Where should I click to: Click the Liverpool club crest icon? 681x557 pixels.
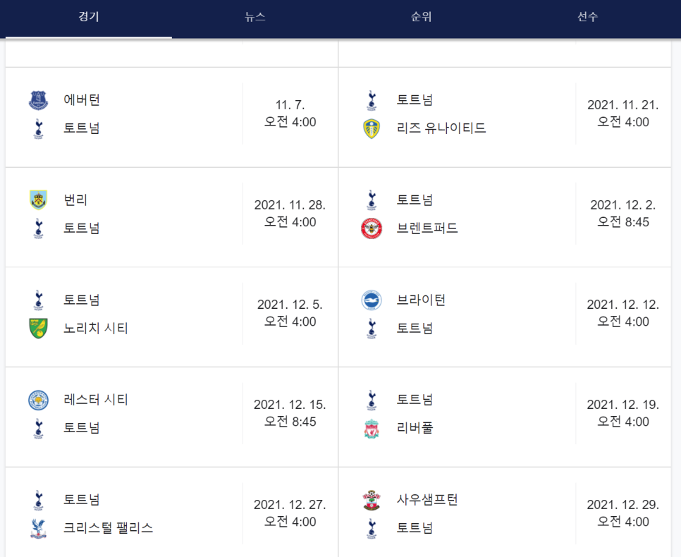coord(370,428)
